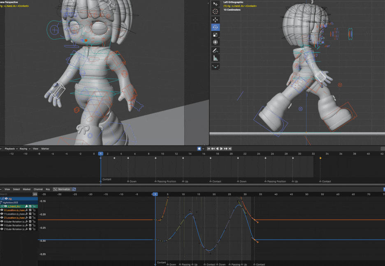Toggle modifiers wrench on X Location

click(x=26, y=210)
